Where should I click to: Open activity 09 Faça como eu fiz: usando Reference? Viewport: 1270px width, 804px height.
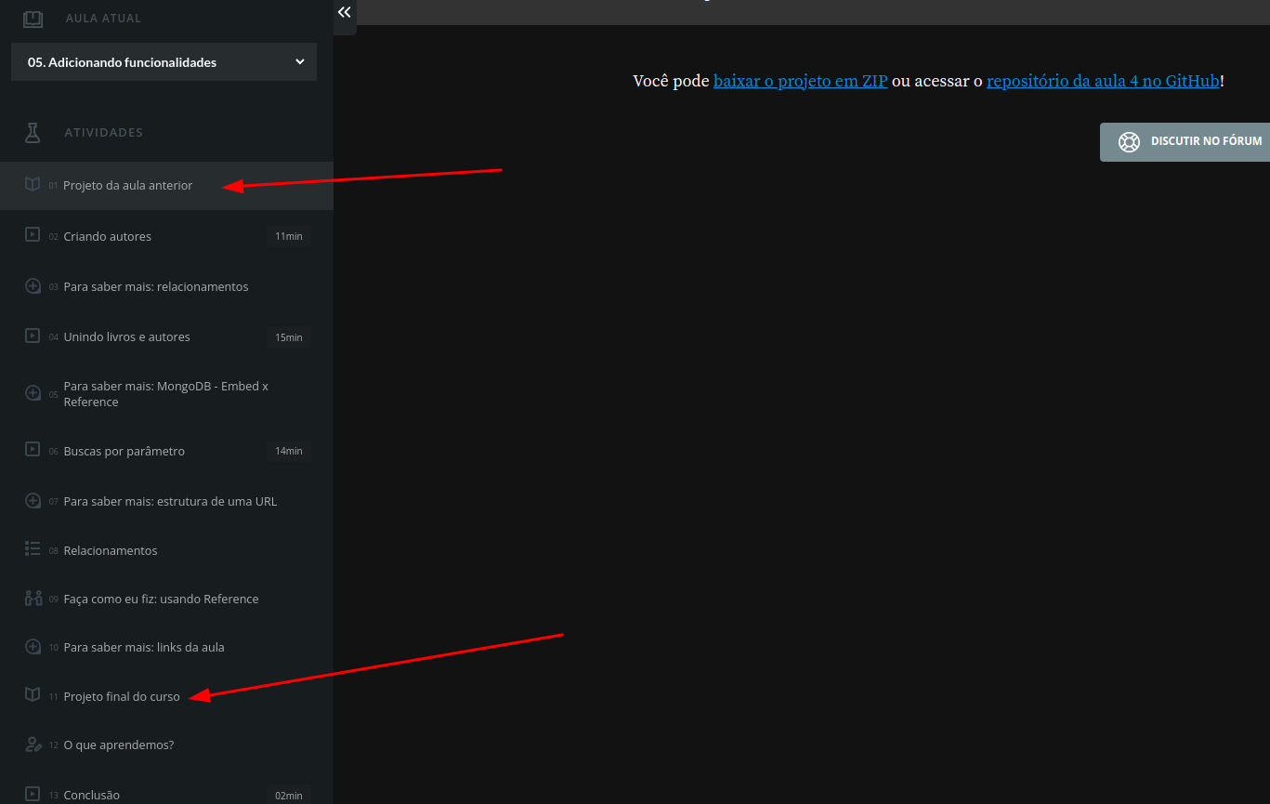(x=166, y=599)
